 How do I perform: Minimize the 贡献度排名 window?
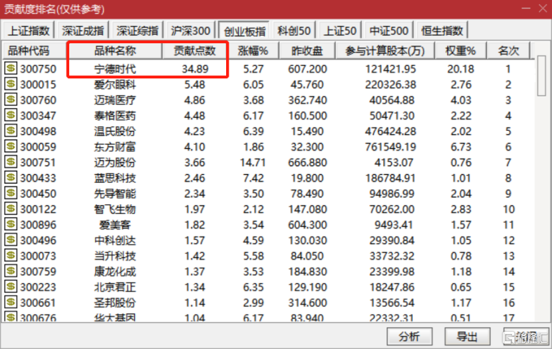click(526, 9)
